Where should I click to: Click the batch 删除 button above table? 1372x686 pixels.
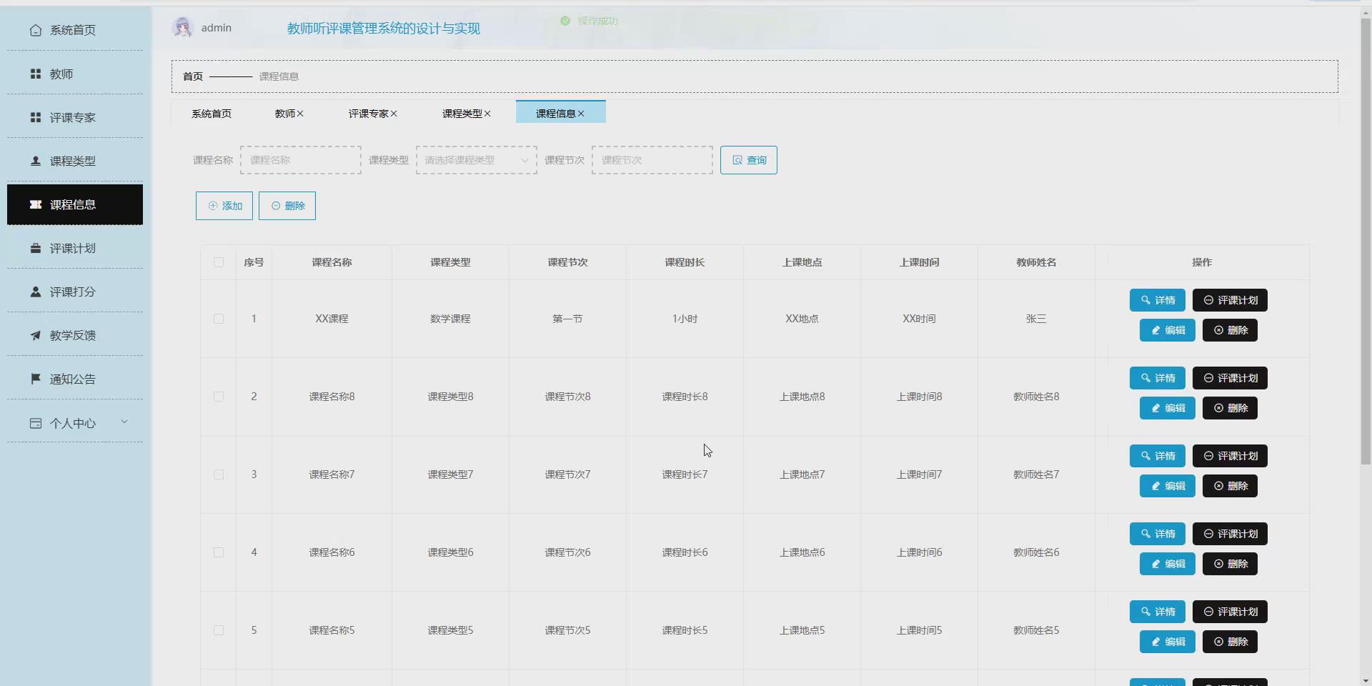tap(287, 206)
